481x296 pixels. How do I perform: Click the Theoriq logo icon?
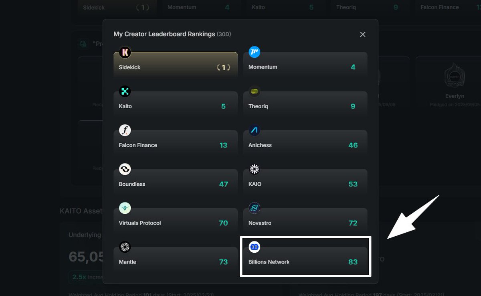(x=255, y=91)
